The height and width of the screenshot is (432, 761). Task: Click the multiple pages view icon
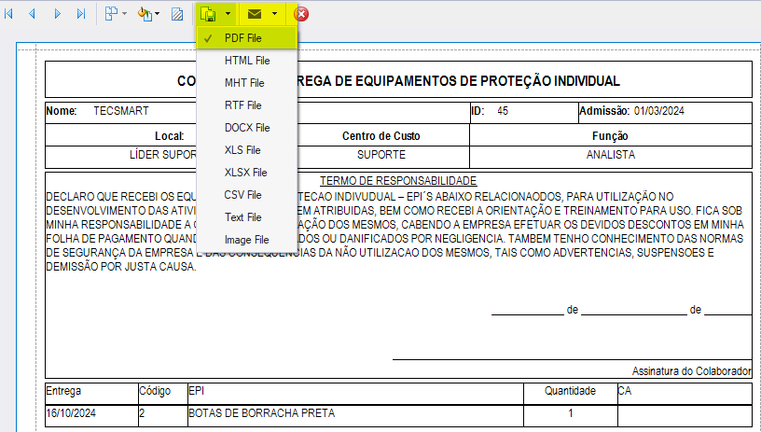tap(111, 14)
